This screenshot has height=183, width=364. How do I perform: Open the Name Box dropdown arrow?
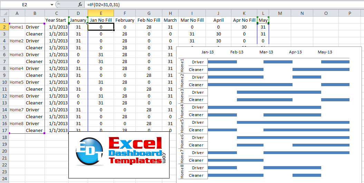tap(52, 4)
